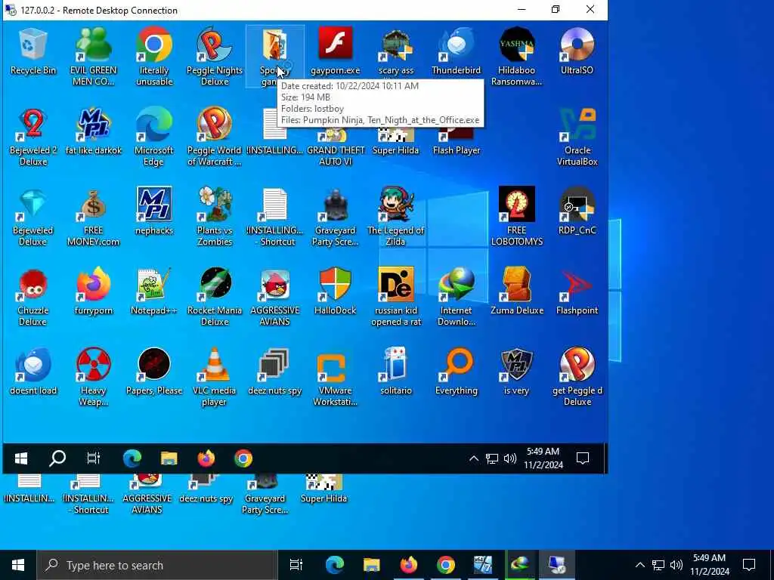Select the Microsoft Edge desktop shortcut
The width and height of the screenshot is (774, 580).
(x=154, y=137)
